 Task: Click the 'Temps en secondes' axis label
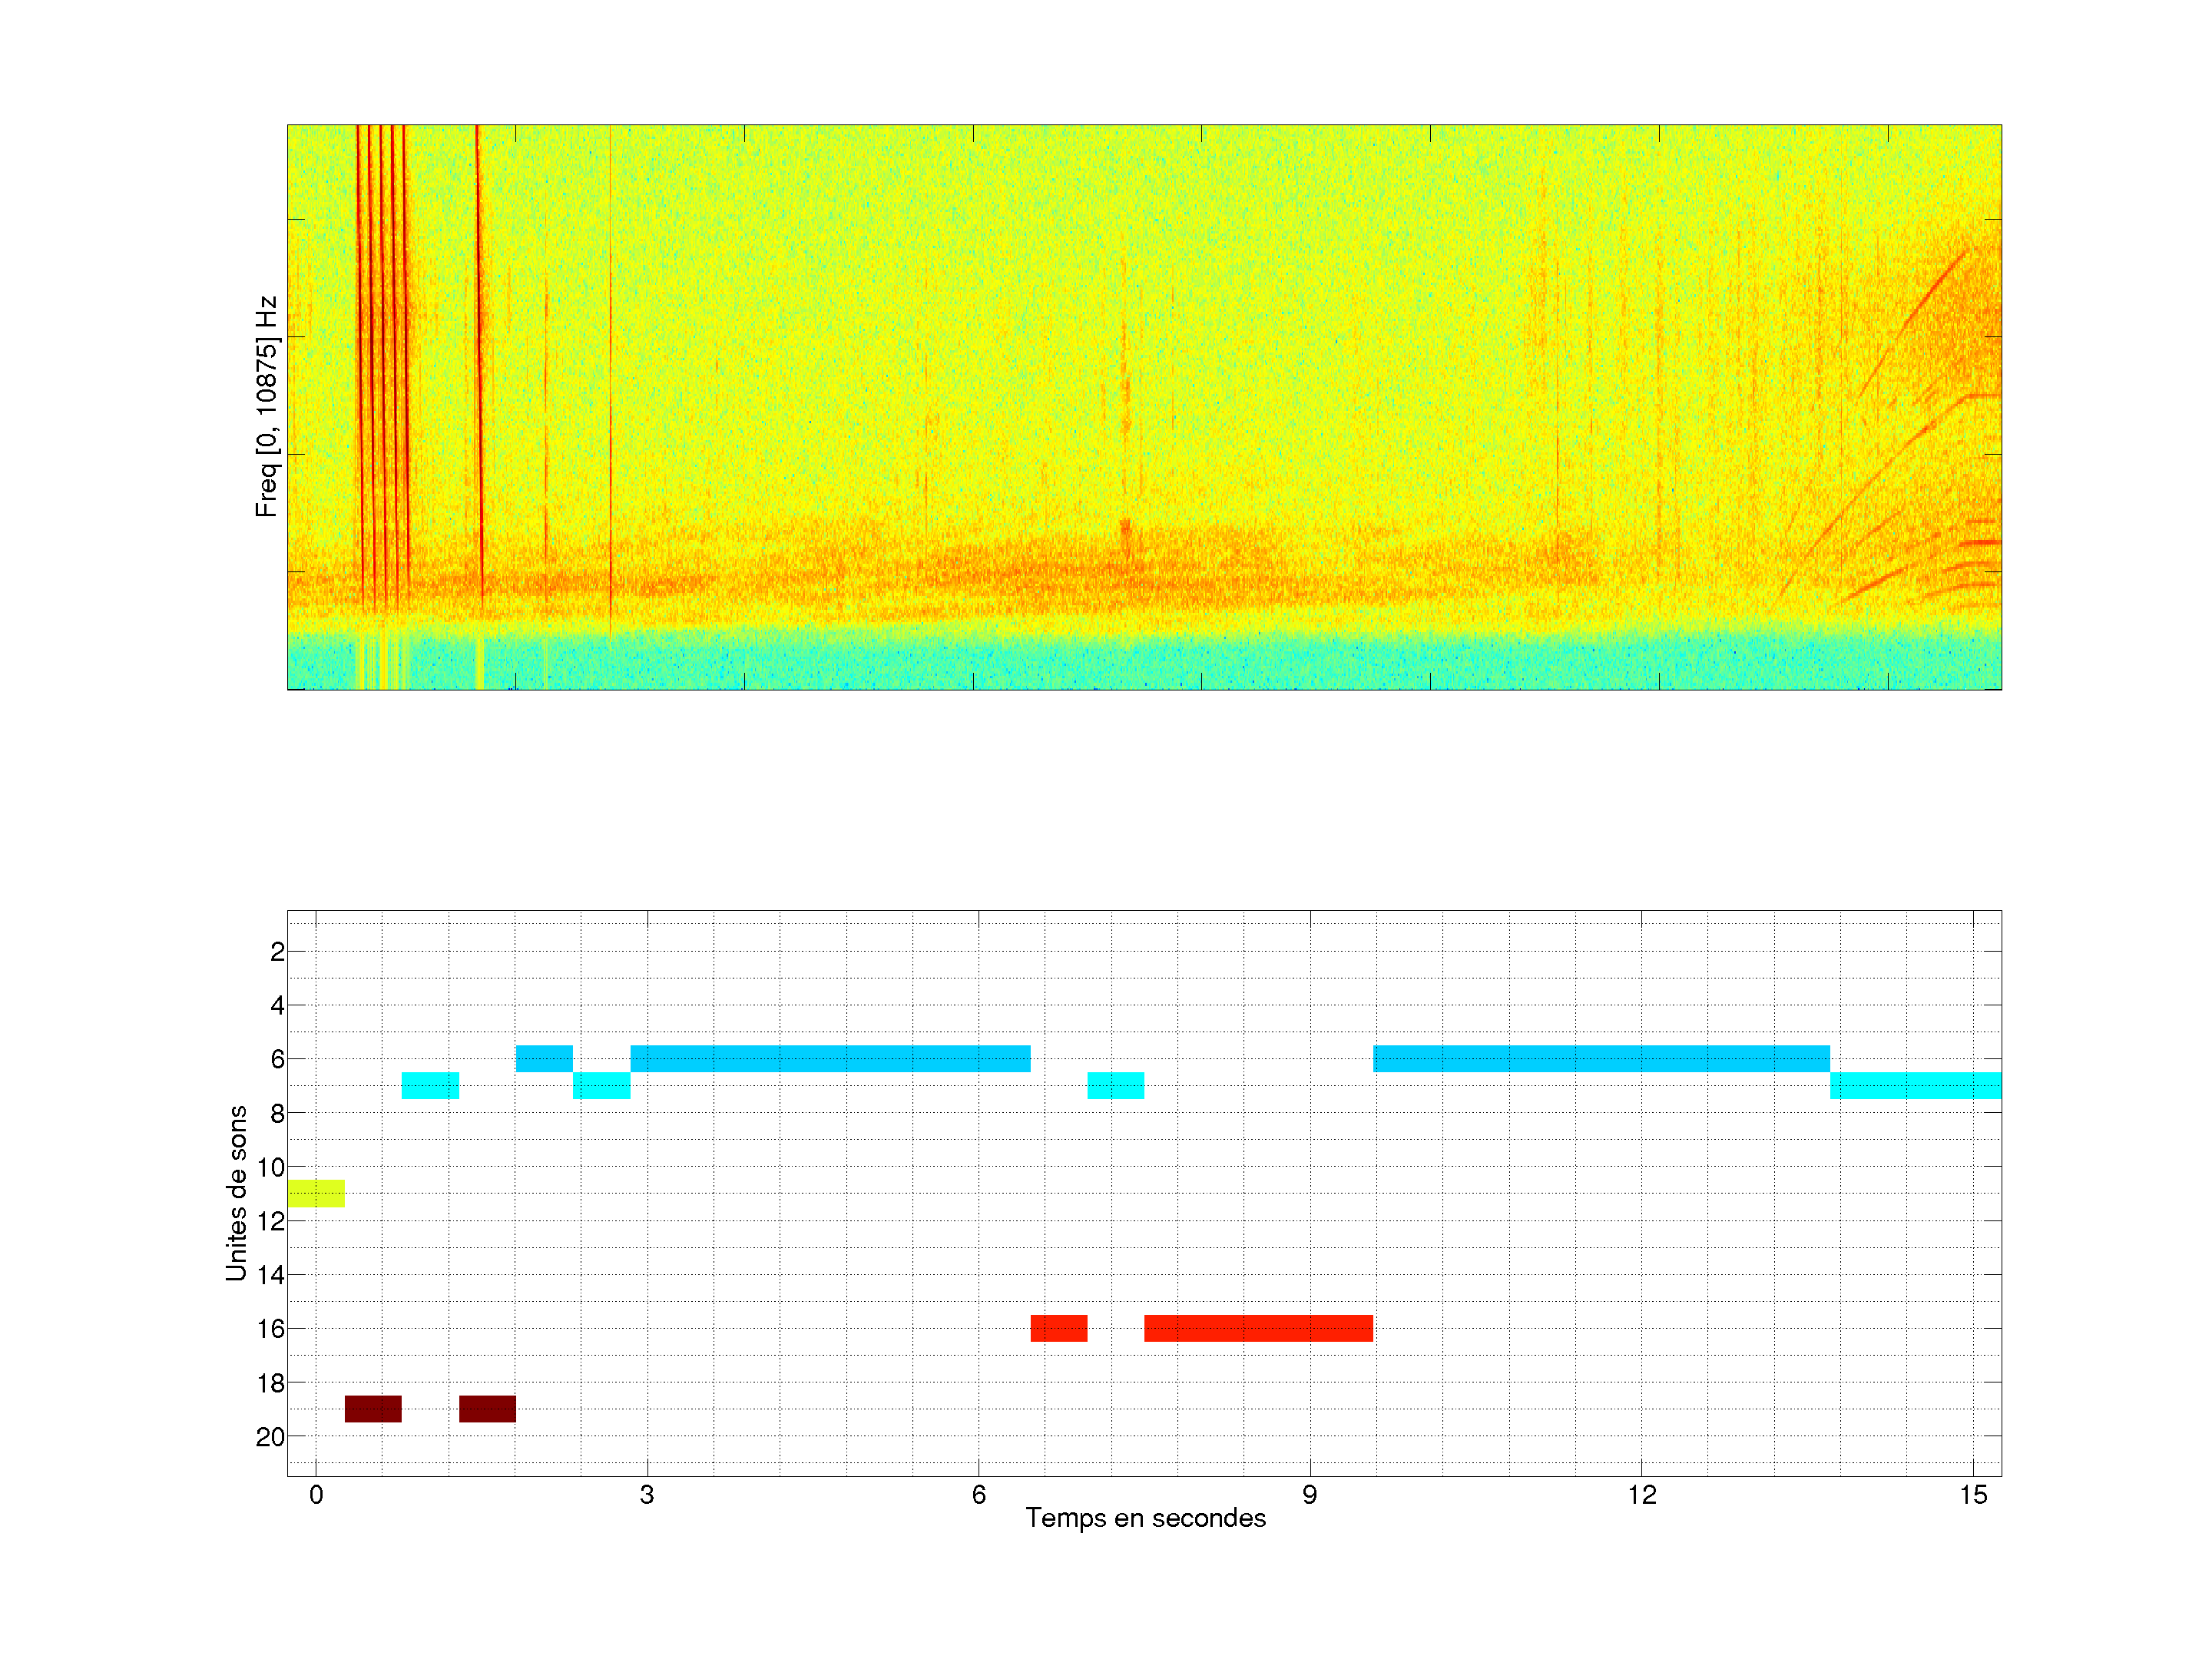1145,1518
